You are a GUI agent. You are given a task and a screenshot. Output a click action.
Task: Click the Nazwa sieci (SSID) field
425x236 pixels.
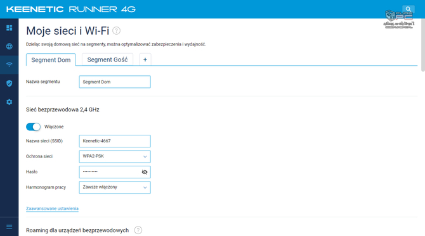pyautogui.click(x=115, y=141)
